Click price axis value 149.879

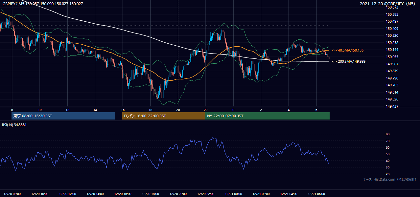pyautogui.click(x=392, y=71)
